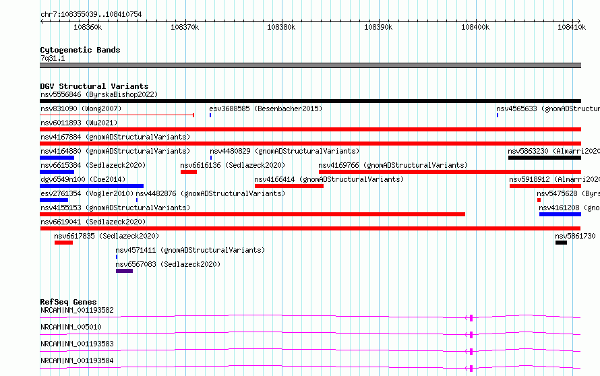600x376 pixels.
Task: Click the small blue esv3688585 marker
Action: tap(210, 115)
